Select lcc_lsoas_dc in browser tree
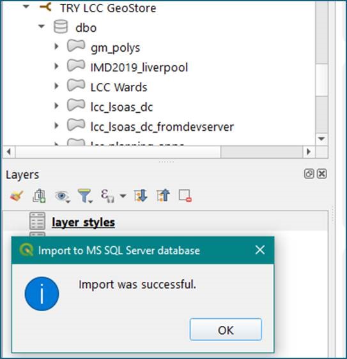 [121, 107]
